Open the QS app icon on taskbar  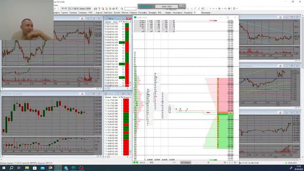click(x=74, y=168)
